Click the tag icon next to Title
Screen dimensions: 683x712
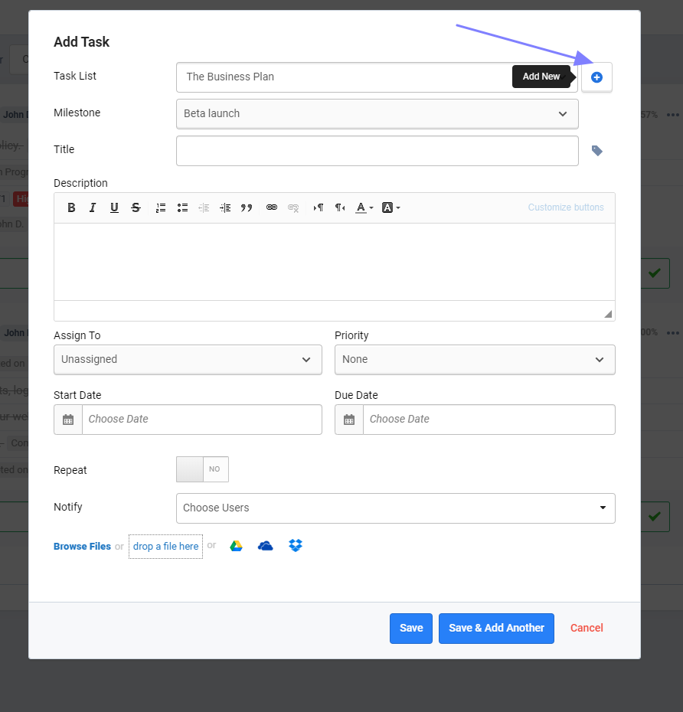point(596,151)
